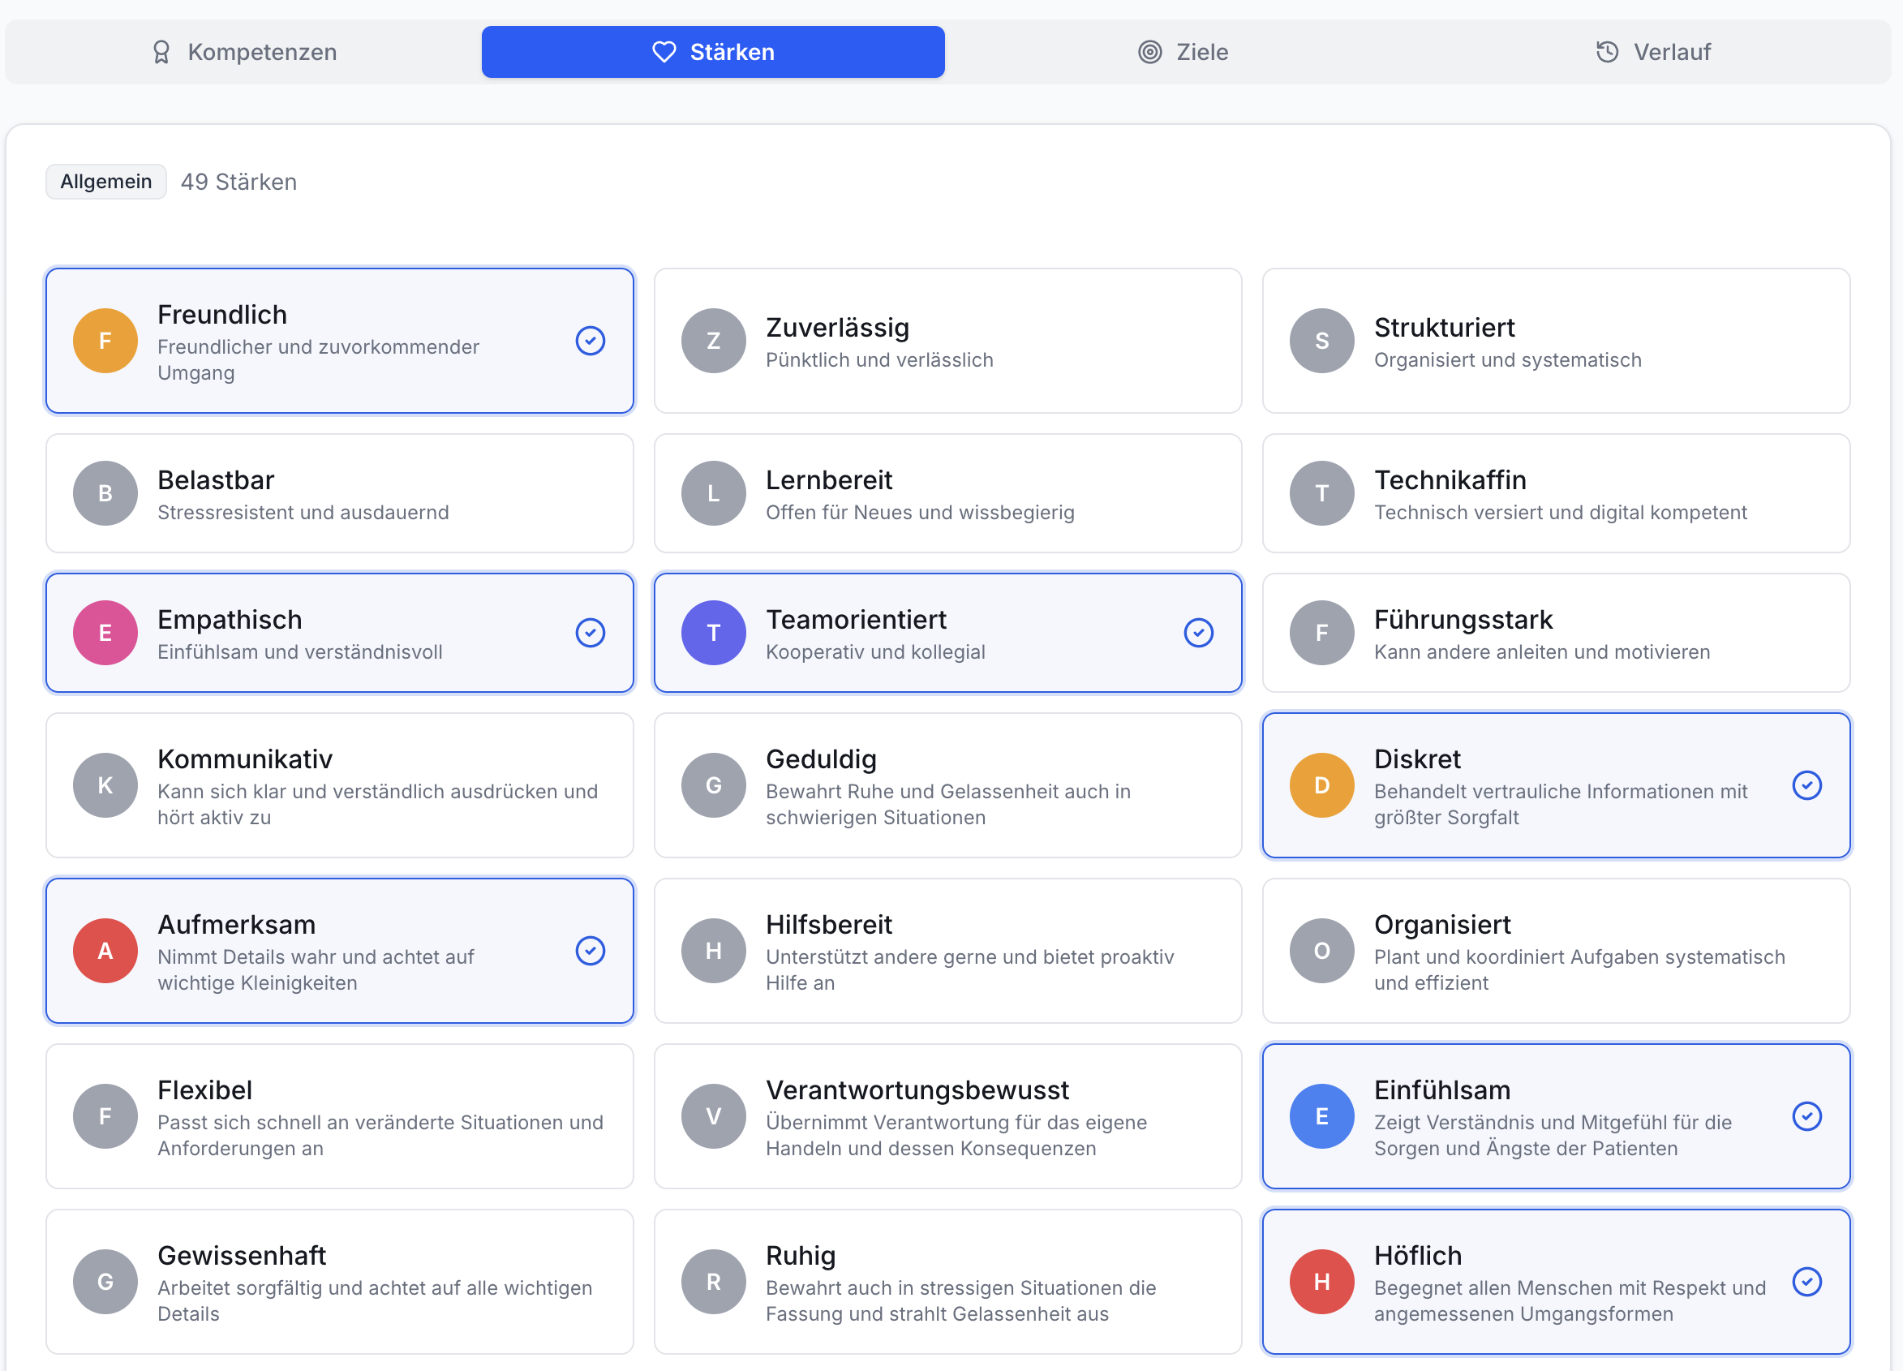Click the pink E avatar of Empathisch
1903x1371 pixels.
(105, 633)
